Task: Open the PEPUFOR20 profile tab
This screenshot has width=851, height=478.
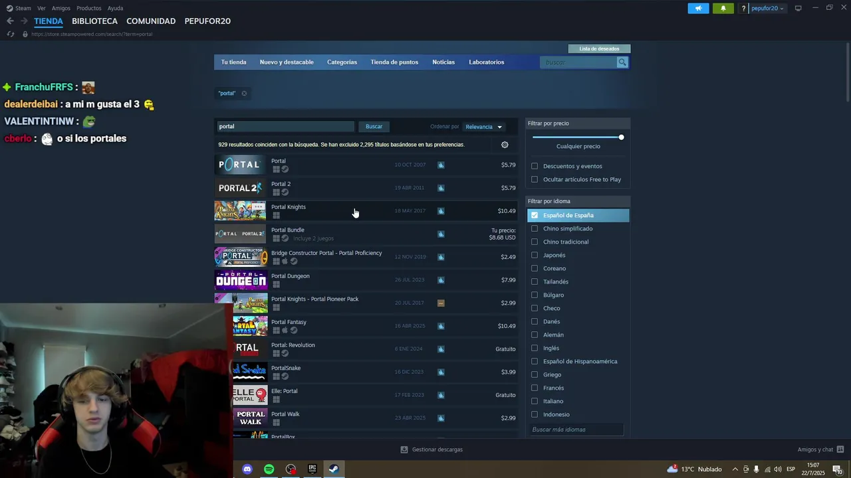Action: [x=207, y=21]
